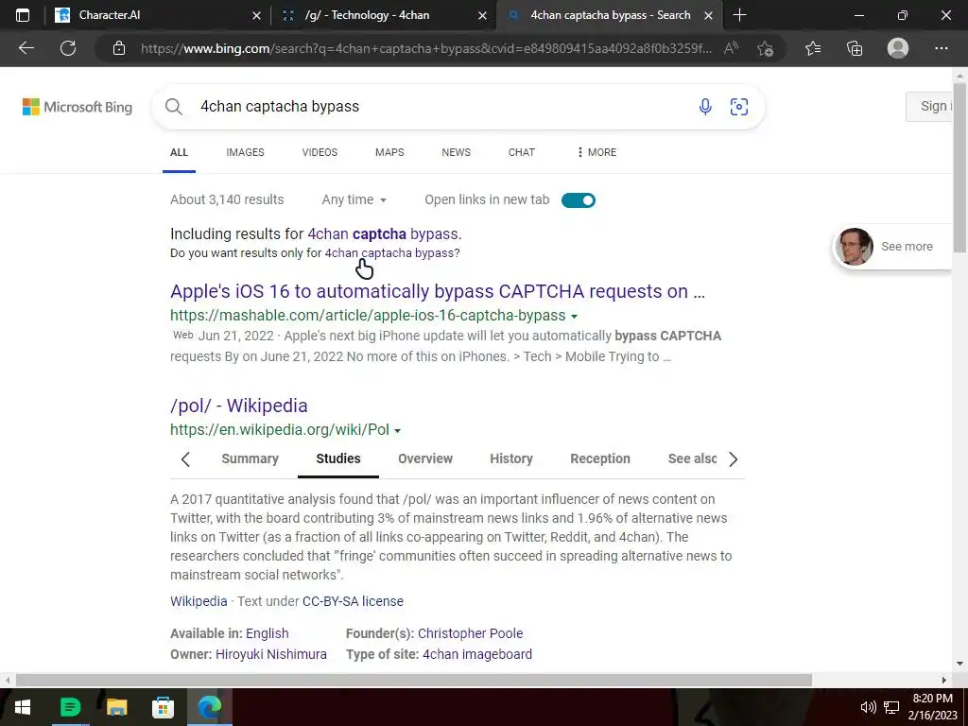Close the Character.AI tab
The height and width of the screenshot is (726, 968).
point(257,15)
